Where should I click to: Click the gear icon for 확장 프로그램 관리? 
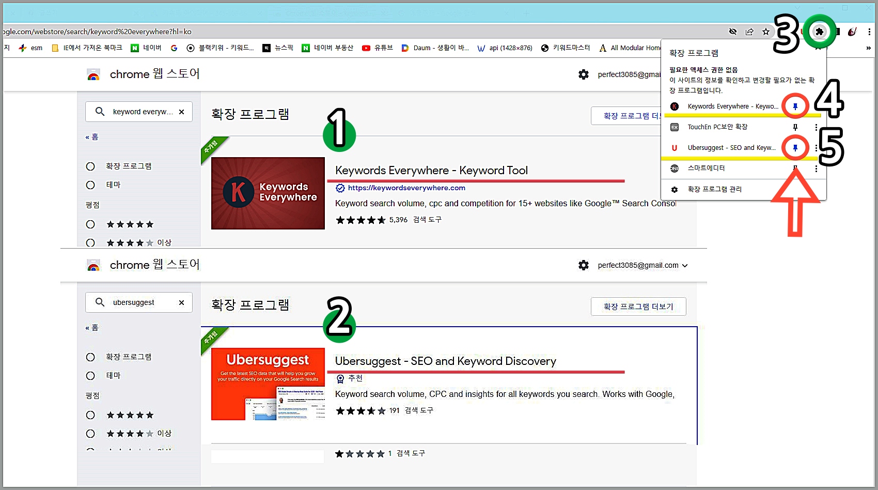coord(675,190)
